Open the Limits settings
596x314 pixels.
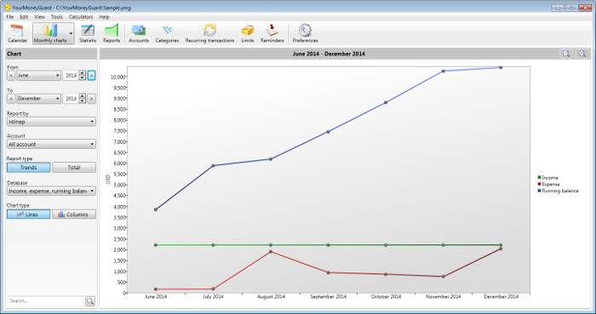(x=248, y=33)
